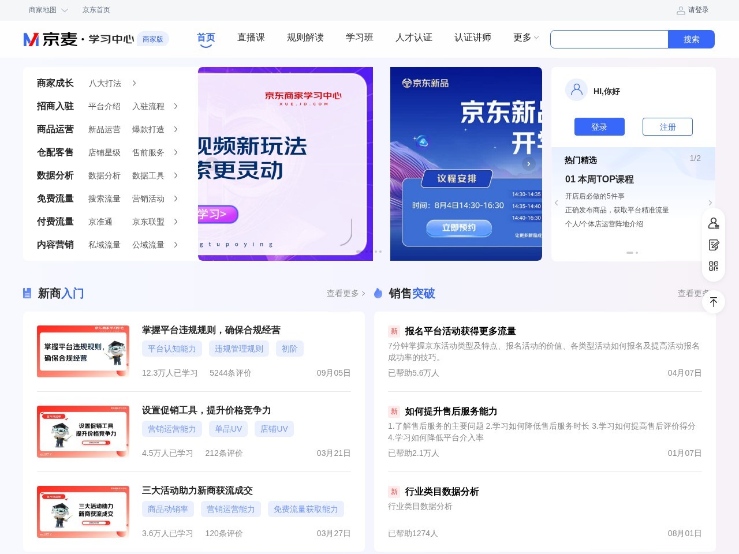
Task: Open 京东联盟 under 付费流量
Action: click(x=148, y=222)
